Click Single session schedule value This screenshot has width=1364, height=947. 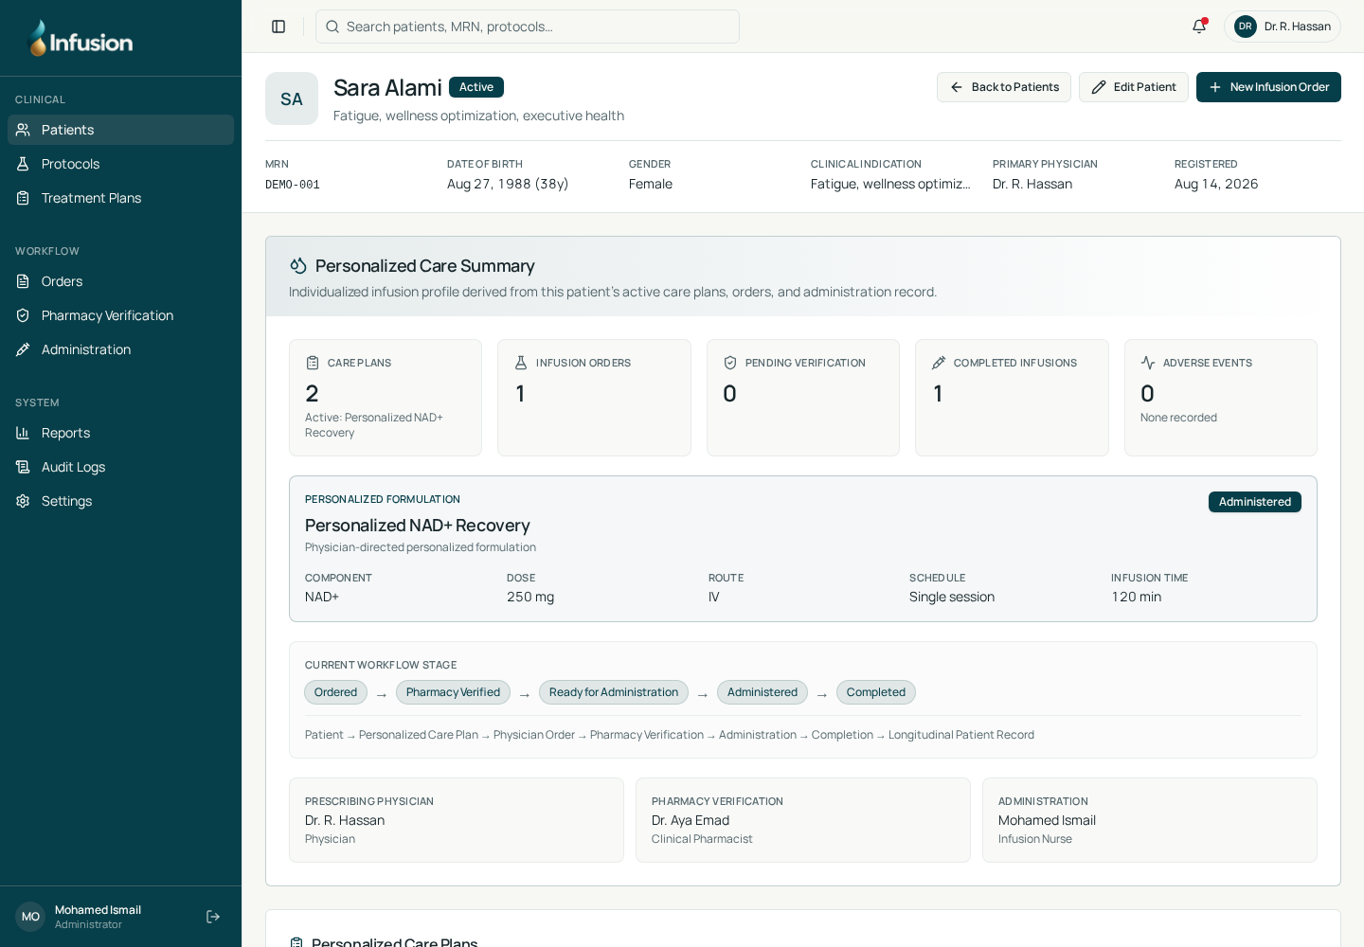952,597
